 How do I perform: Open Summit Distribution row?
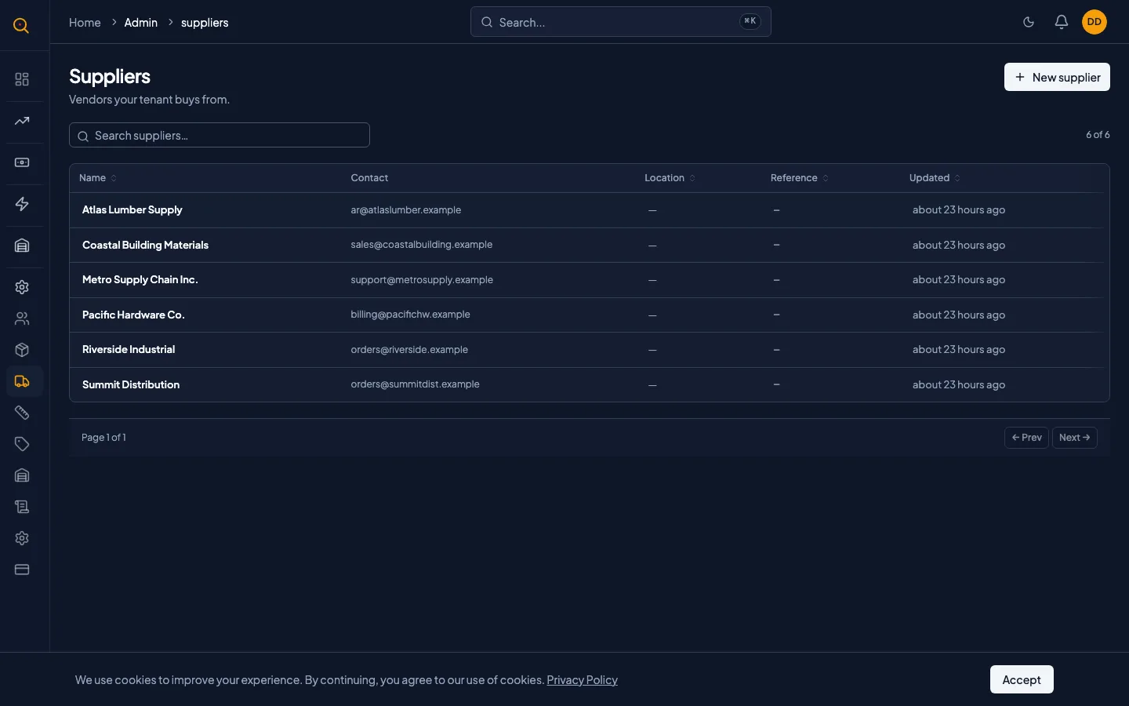pyautogui.click(x=589, y=384)
